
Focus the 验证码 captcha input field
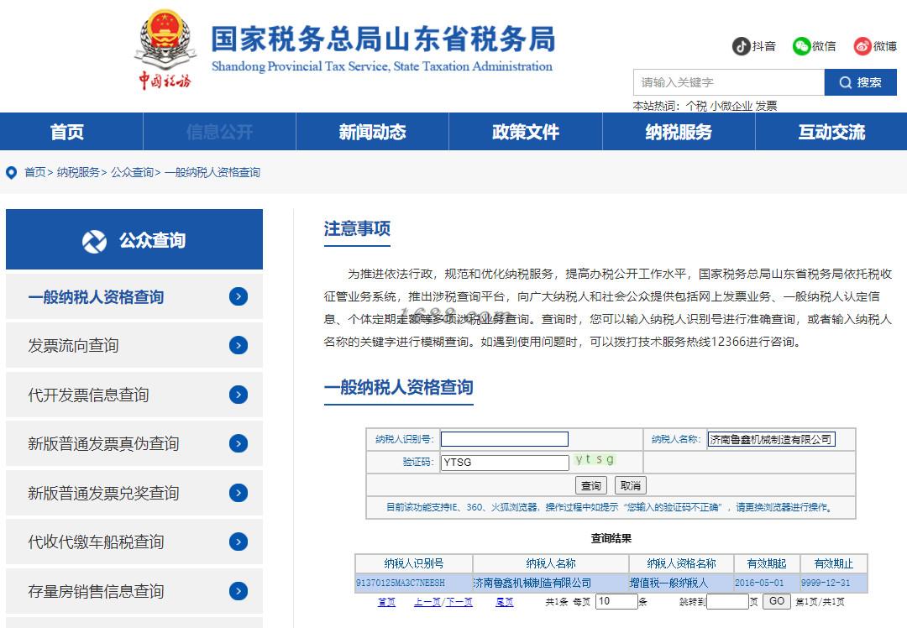point(505,463)
